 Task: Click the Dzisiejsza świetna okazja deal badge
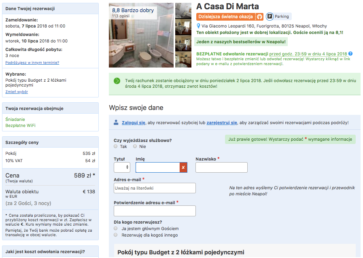click(229, 17)
